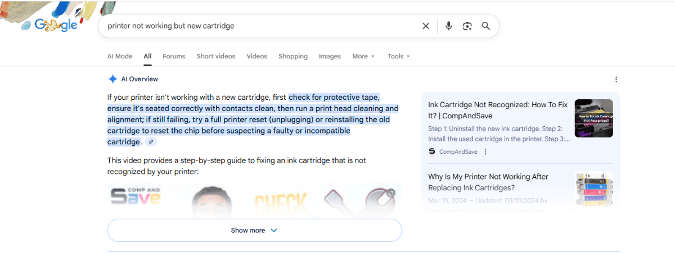
Task: Expand the More dropdown
Action: point(363,56)
